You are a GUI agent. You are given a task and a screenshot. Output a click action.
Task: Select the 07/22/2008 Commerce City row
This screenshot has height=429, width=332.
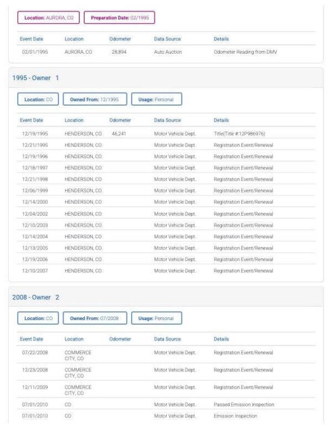tap(166, 355)
